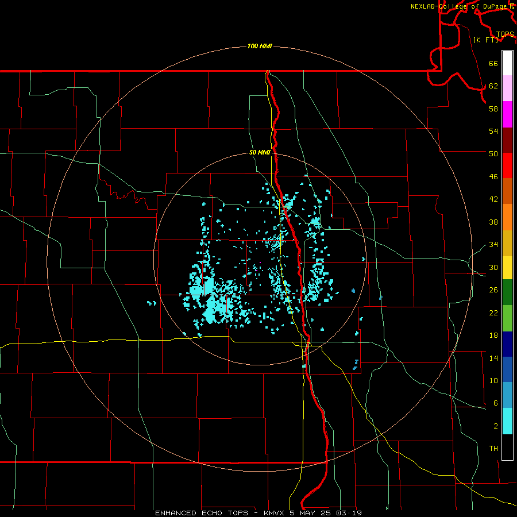Click the '2' scale value

(x=495, y=426)
